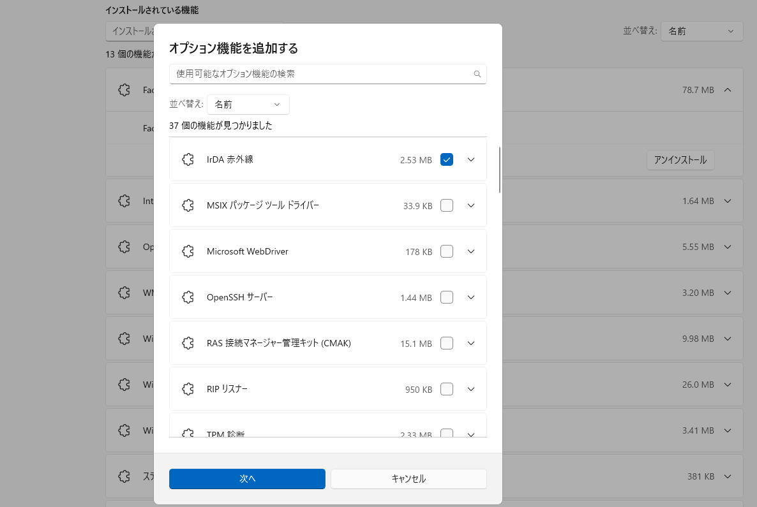Image resolution: width=757 pixels, height=507 pixels.
Task: Expand the background 5.55 MB feature row
Action: pos(728,247)
